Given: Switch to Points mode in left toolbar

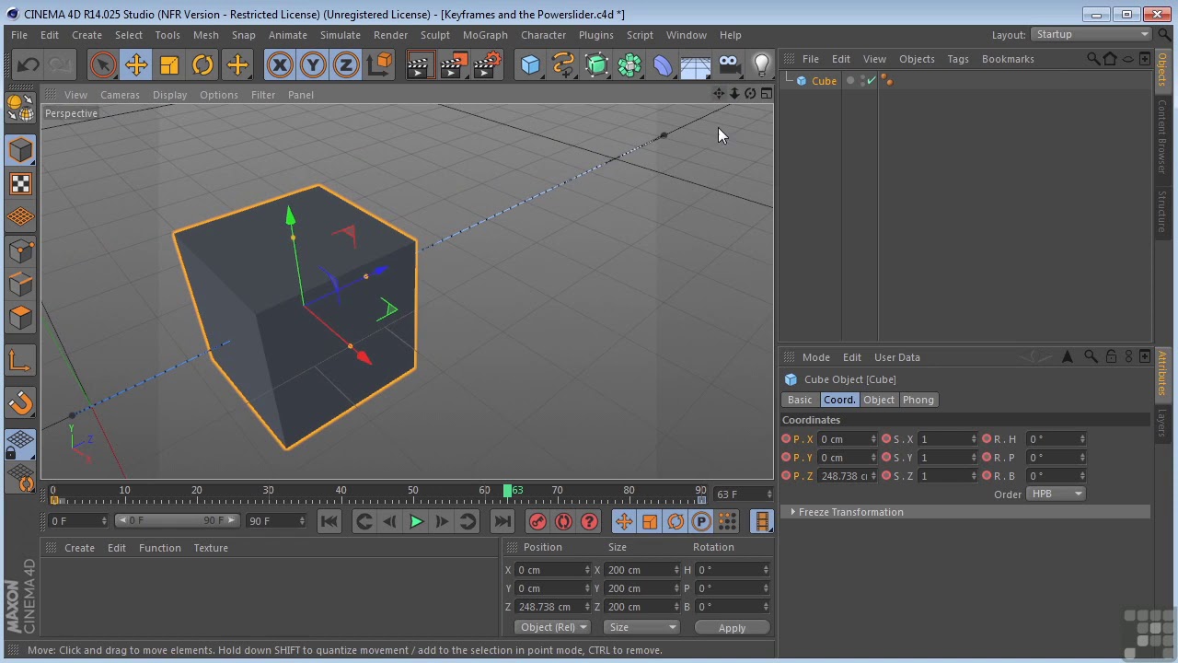Looking at the screenshot, I should click(20, 250).
